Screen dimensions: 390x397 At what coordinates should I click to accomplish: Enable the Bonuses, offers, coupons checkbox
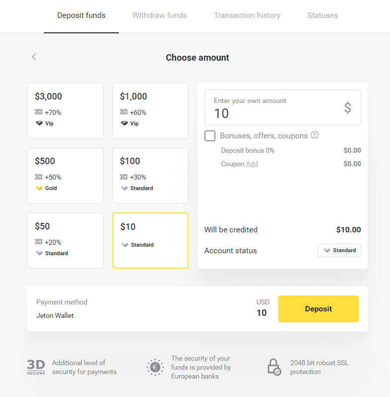pos(210,136)
